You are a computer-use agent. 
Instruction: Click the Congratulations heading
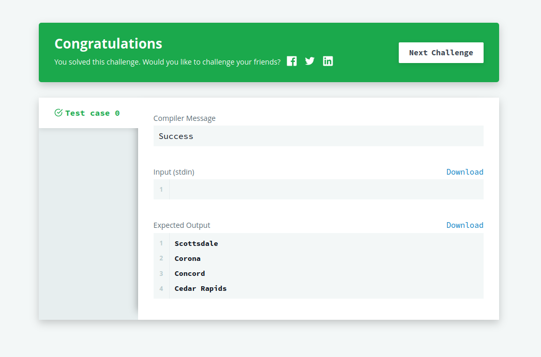[x=108, y=44]
